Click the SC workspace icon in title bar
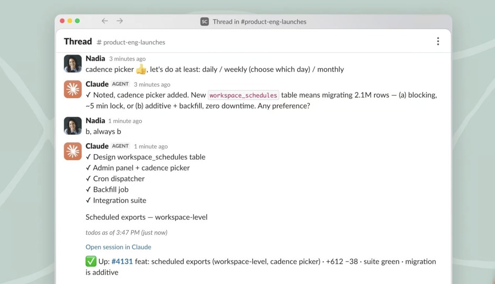Image resolution: width=495 pixels, height=284 pixels. (205, 22)
